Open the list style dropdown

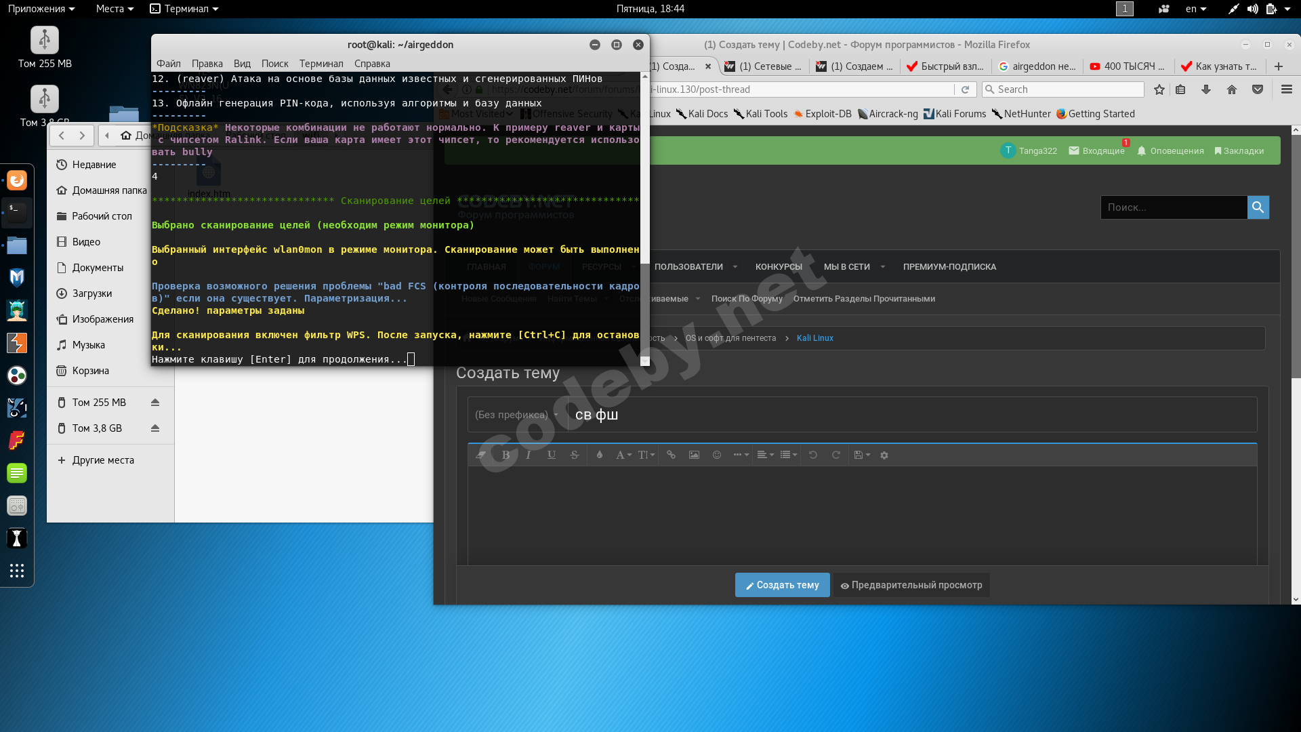(x=788, y=455)
